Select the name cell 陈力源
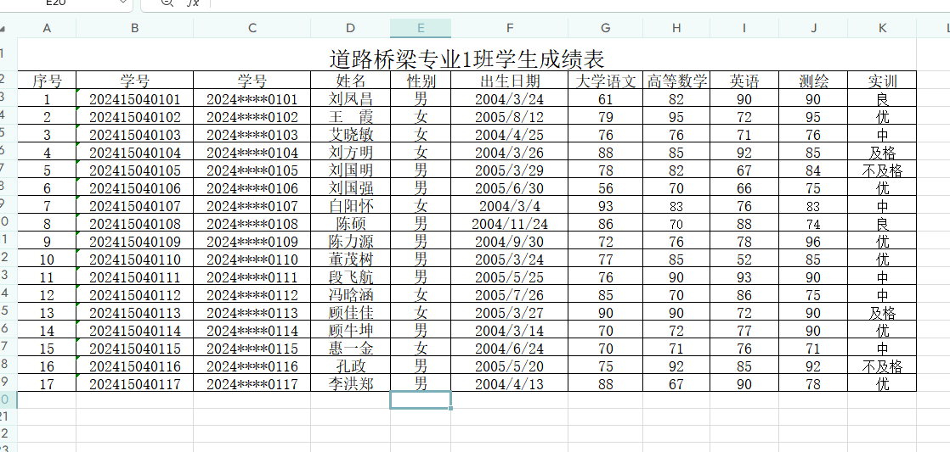Screen dimensions: 950x452 pyautogui.click(x=350, y=242)
